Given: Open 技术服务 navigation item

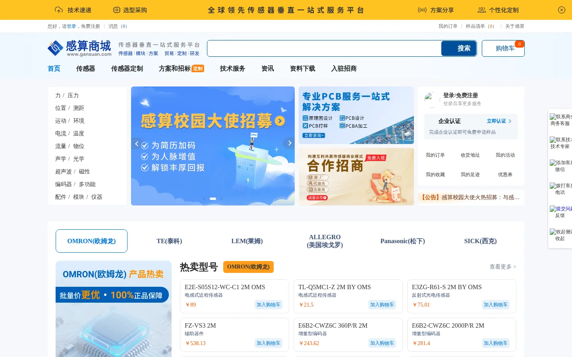Looking at the screenshot, I should pyautogui.click(x=233, y=69).
